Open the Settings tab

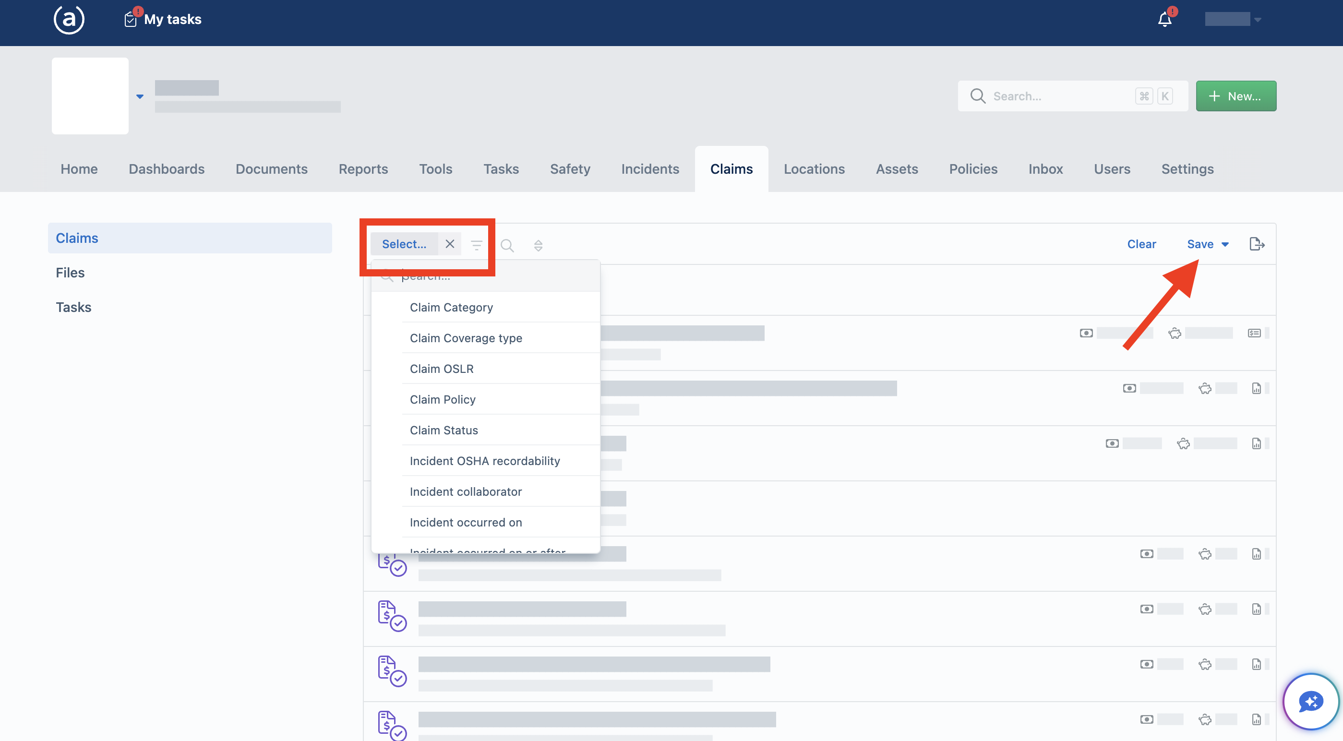(1187, 169)
